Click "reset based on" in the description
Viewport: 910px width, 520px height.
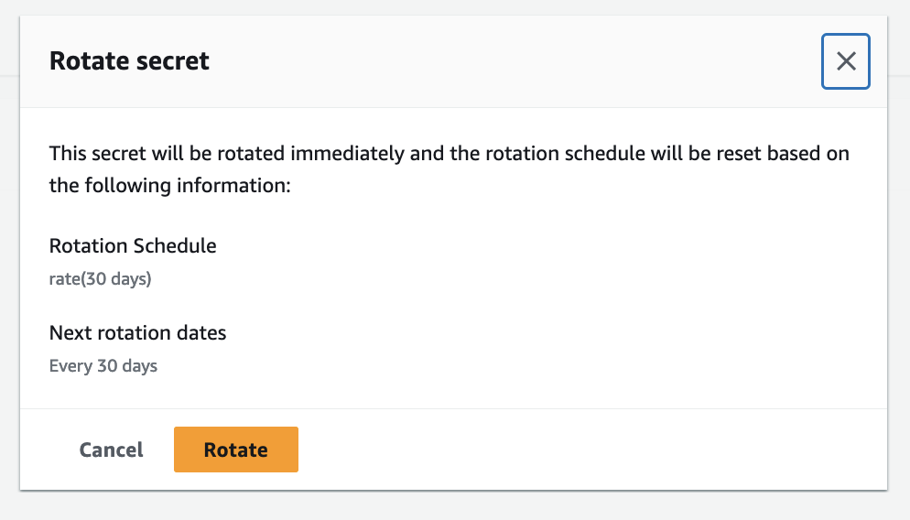click(787, 153)
